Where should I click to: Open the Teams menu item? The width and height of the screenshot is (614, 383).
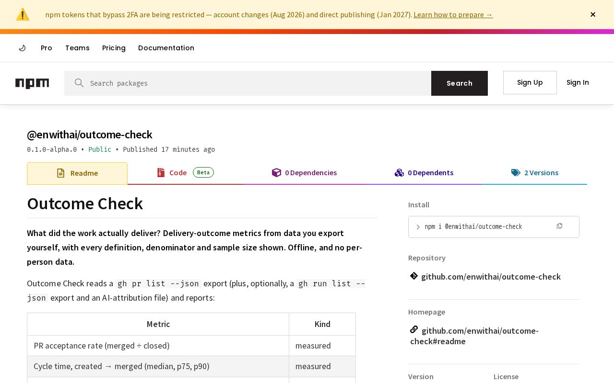[77, 48]
